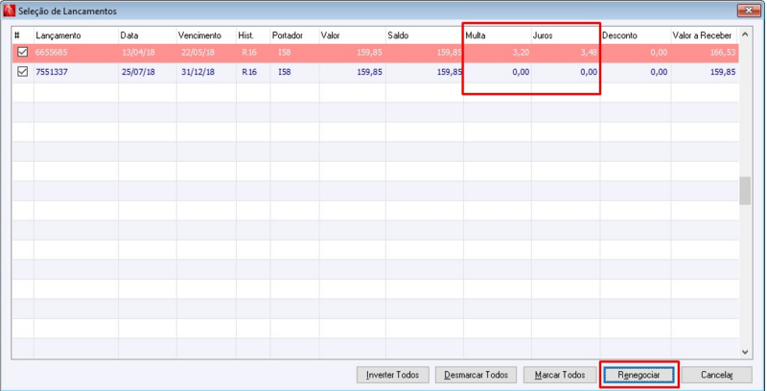
Task: Click Saldo 159,85 in row 6655685
Action: [x=449, y=53]
